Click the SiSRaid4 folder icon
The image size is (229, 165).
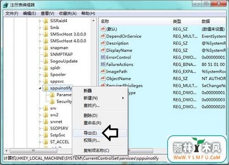[x=45, y=21]
